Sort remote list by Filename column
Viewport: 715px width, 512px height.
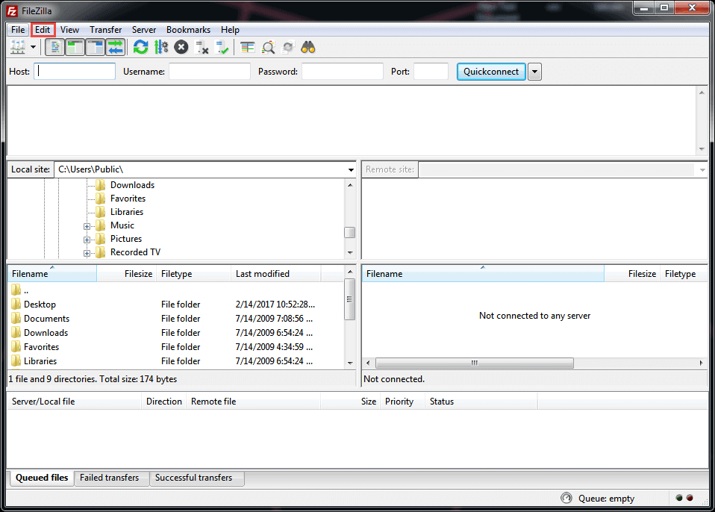(483, 274)
